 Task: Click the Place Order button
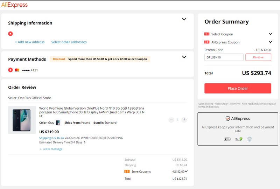pos(238,88)
